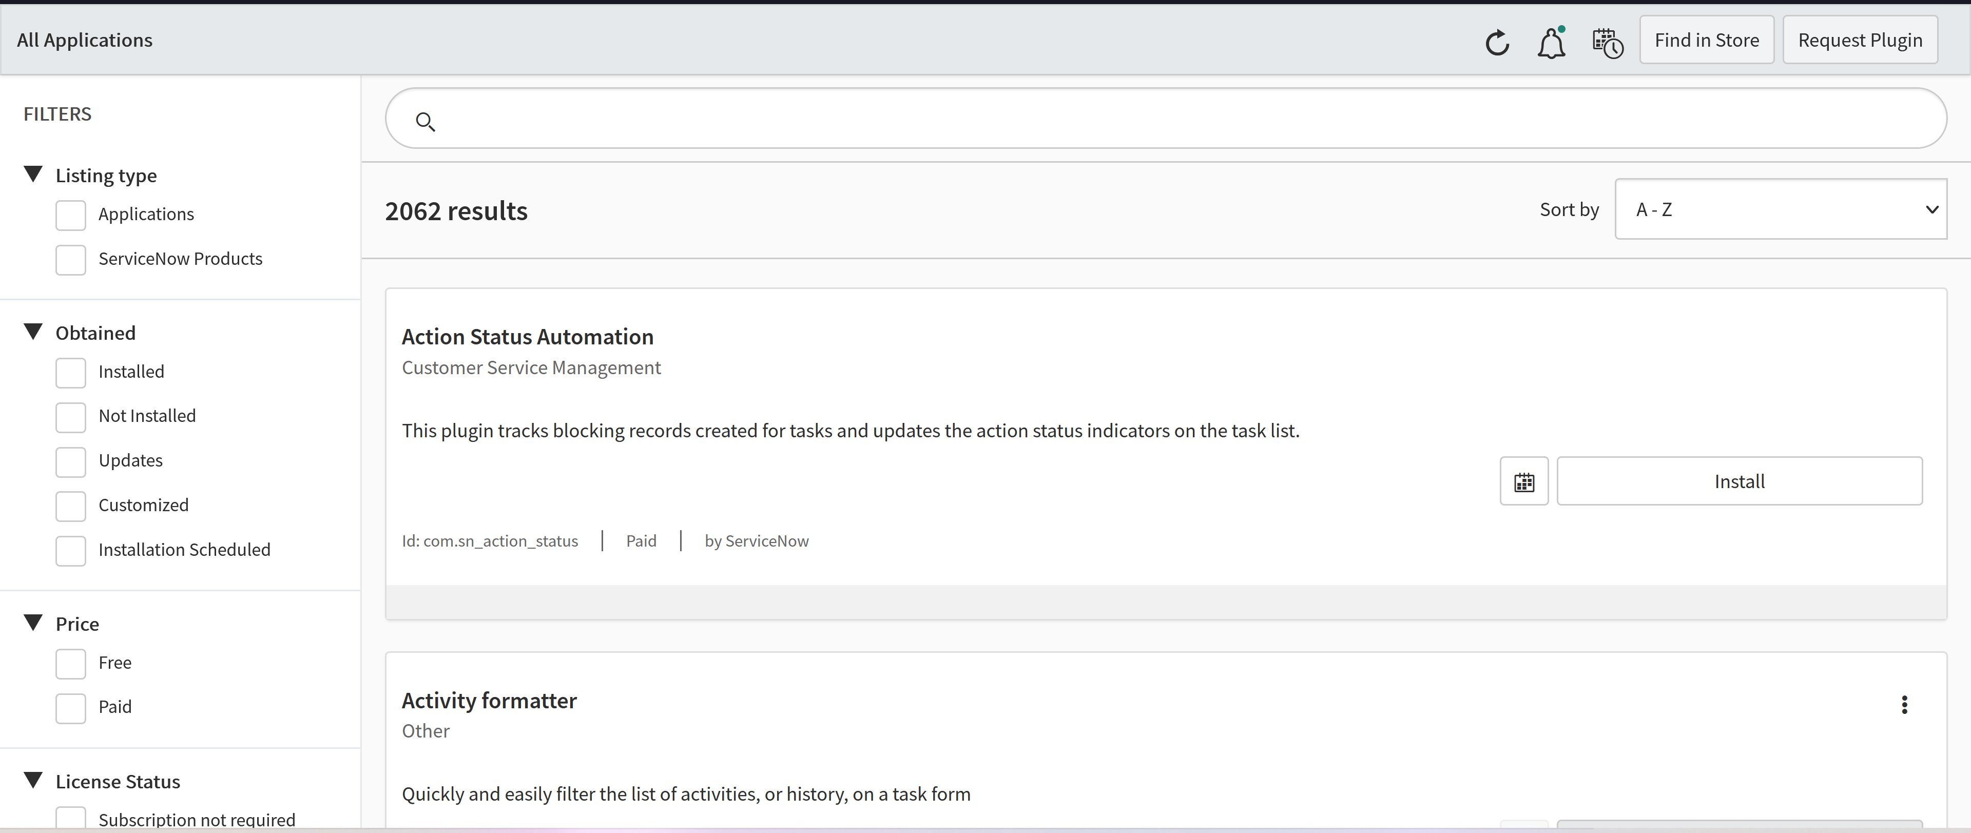Click the Request Plugin button
The image size is (1971, 833).
point(1859,40)
